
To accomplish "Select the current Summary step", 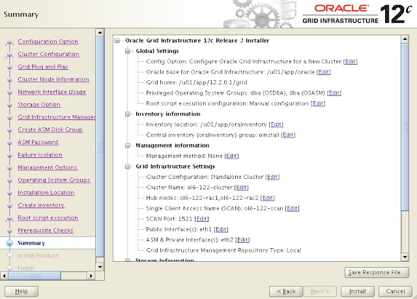I will coord(31,243).
